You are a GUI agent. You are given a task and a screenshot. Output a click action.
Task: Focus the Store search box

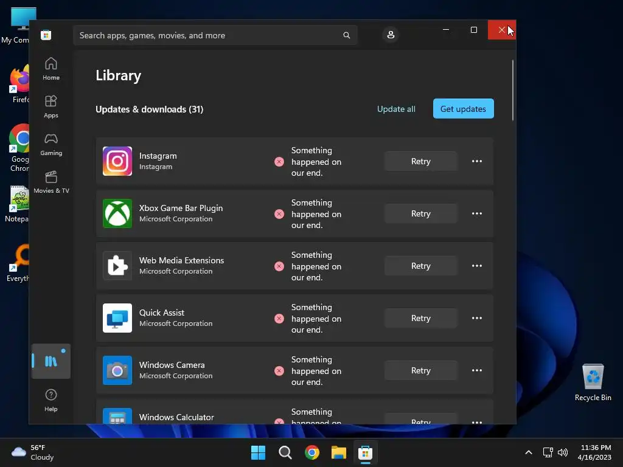pos(215,35)
